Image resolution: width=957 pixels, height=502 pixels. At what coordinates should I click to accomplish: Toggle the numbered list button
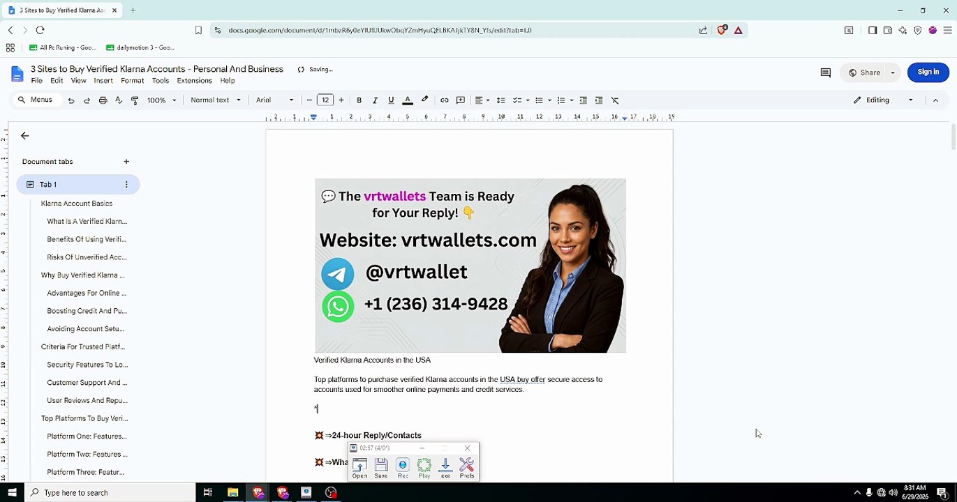561,100
